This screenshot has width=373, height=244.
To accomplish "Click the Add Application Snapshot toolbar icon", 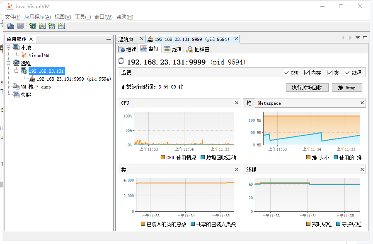I will (61, 26).
